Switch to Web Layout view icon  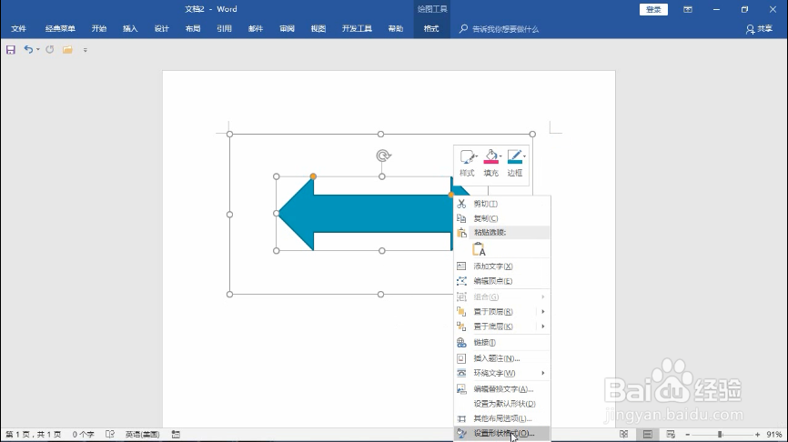point(671,434)
